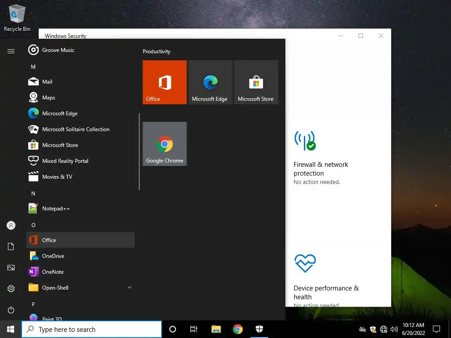Open Groove Music from the app list
Viewport: 451px width, 338px height.
(x=81, y=50)
